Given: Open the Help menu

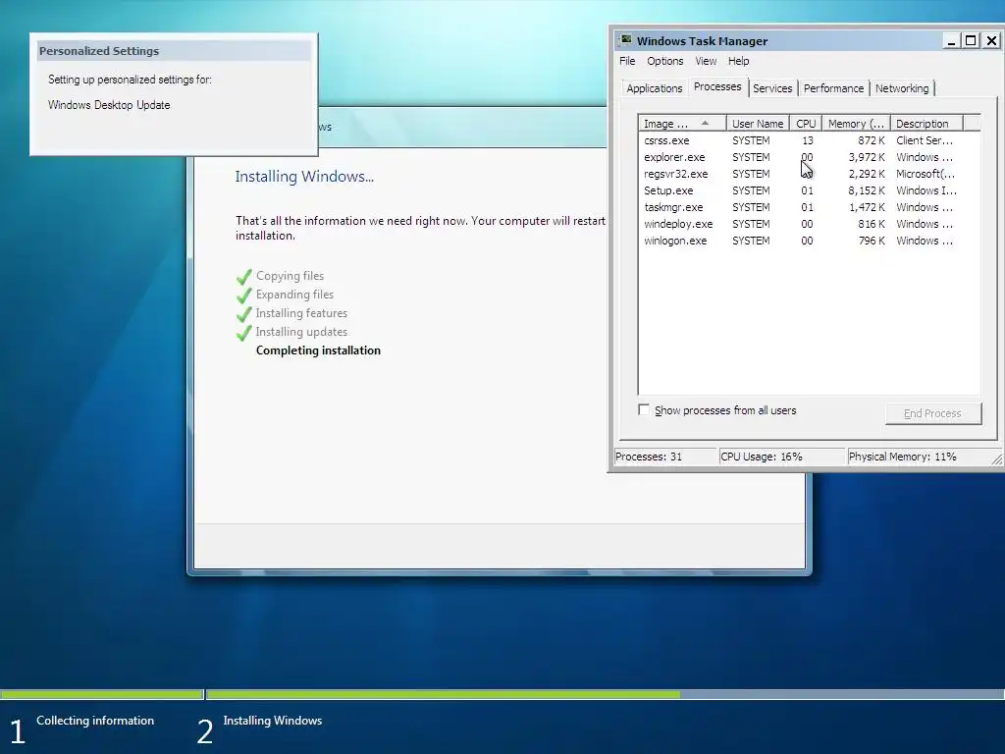Looking at the screenshot, I should tap(738, 61).
